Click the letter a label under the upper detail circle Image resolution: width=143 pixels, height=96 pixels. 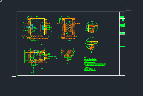92,35
